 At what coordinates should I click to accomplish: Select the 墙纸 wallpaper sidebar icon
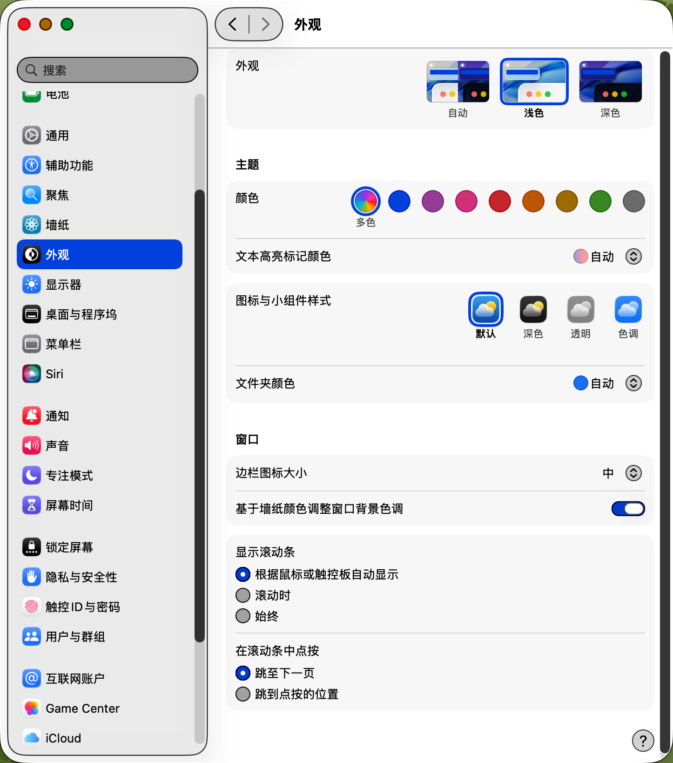32,225
